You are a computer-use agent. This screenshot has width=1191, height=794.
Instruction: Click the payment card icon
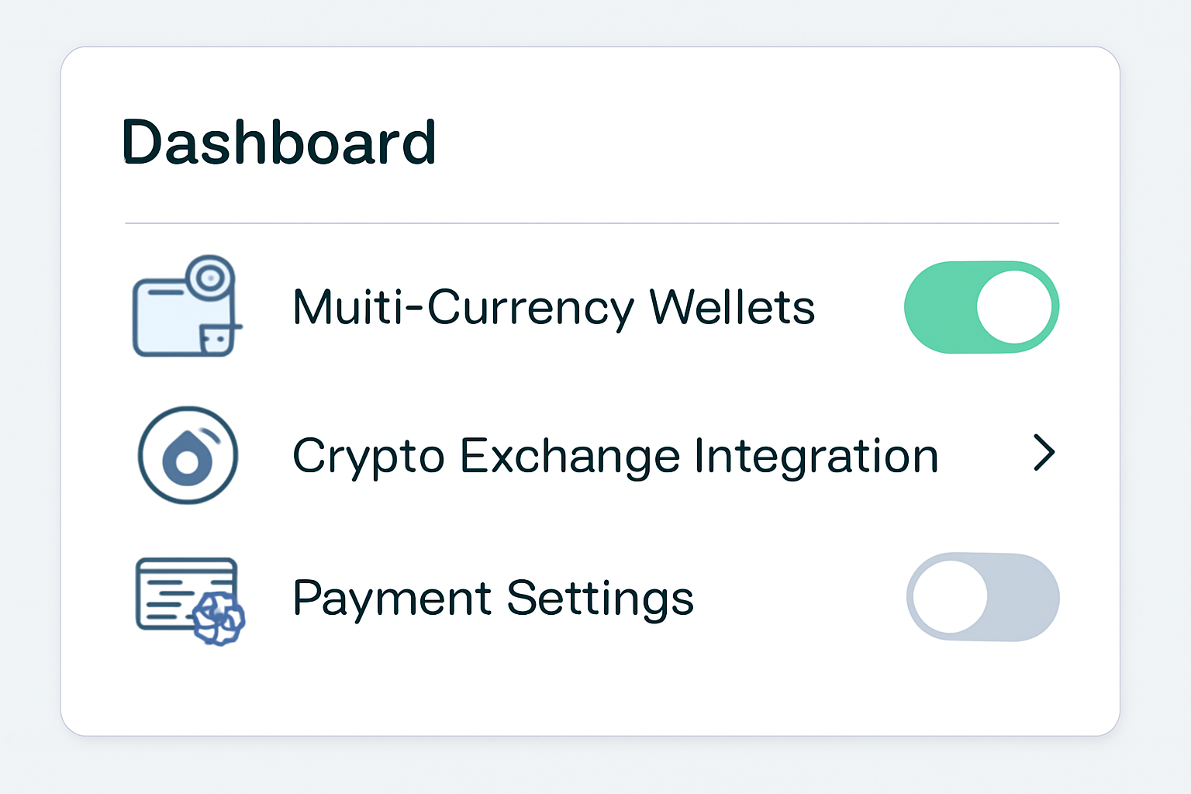point(182,593)
